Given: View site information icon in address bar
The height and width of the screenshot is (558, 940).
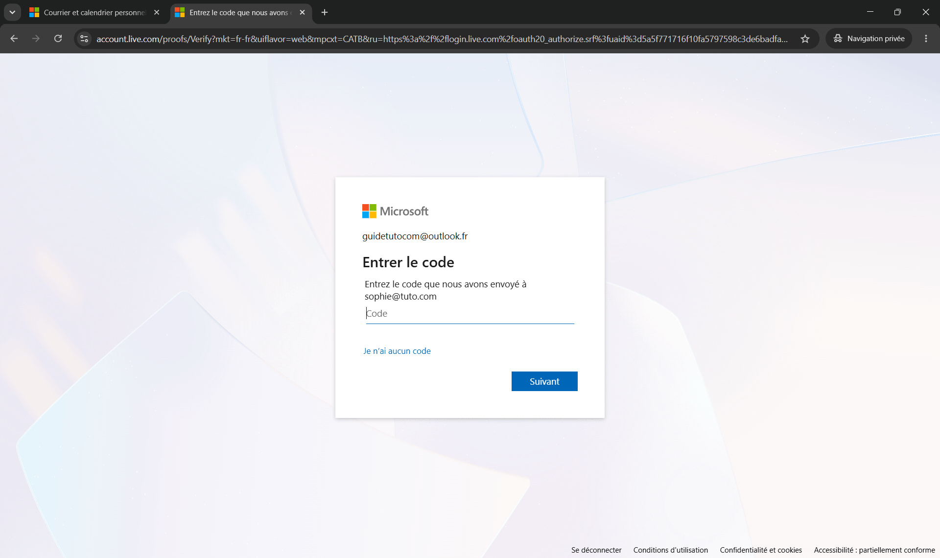Looking at the screenshot, I should (x=84, y=39).
